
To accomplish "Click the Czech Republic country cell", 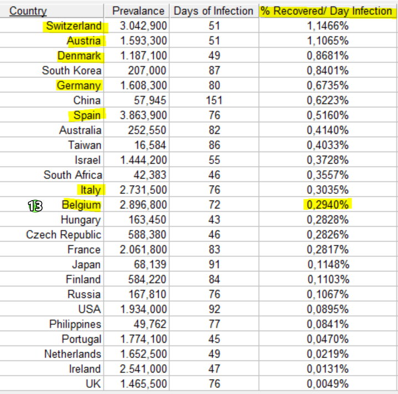I will 64,235.
